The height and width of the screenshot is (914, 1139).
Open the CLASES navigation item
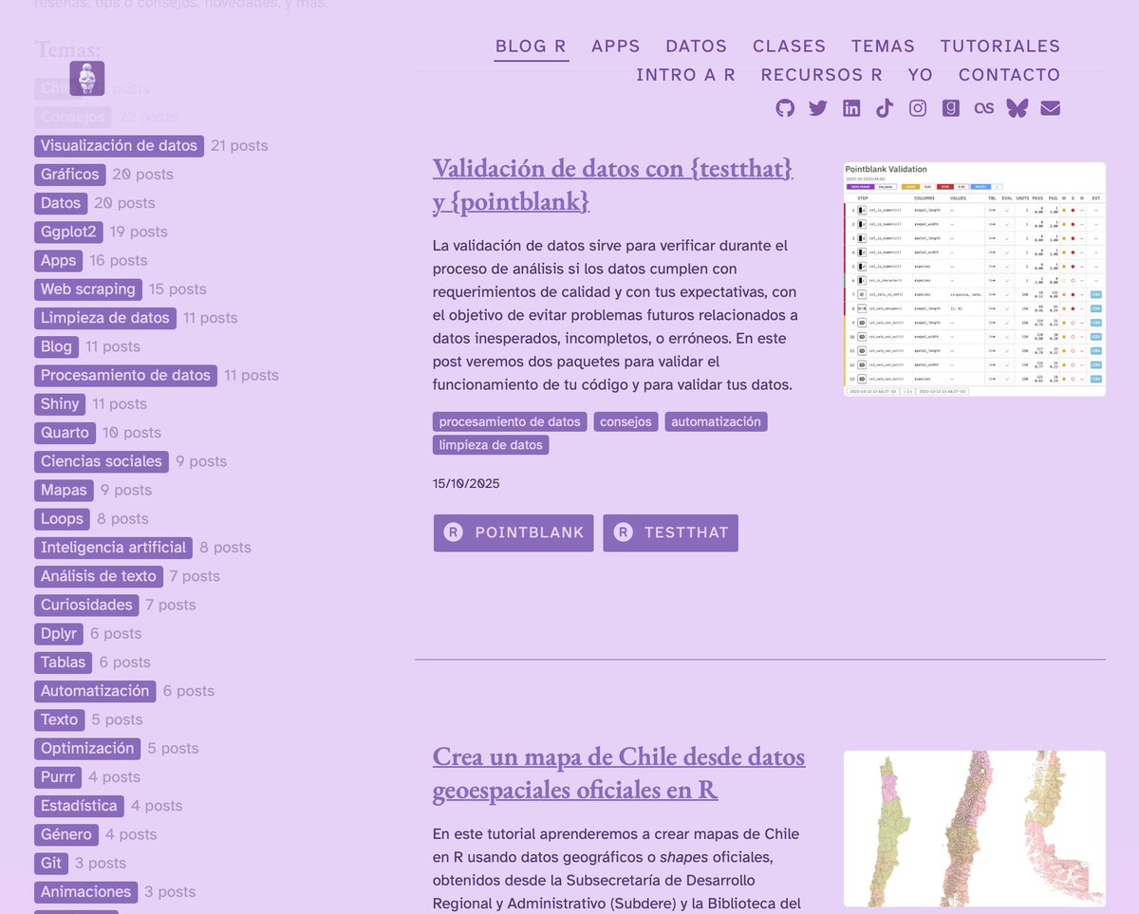(790, 46)
